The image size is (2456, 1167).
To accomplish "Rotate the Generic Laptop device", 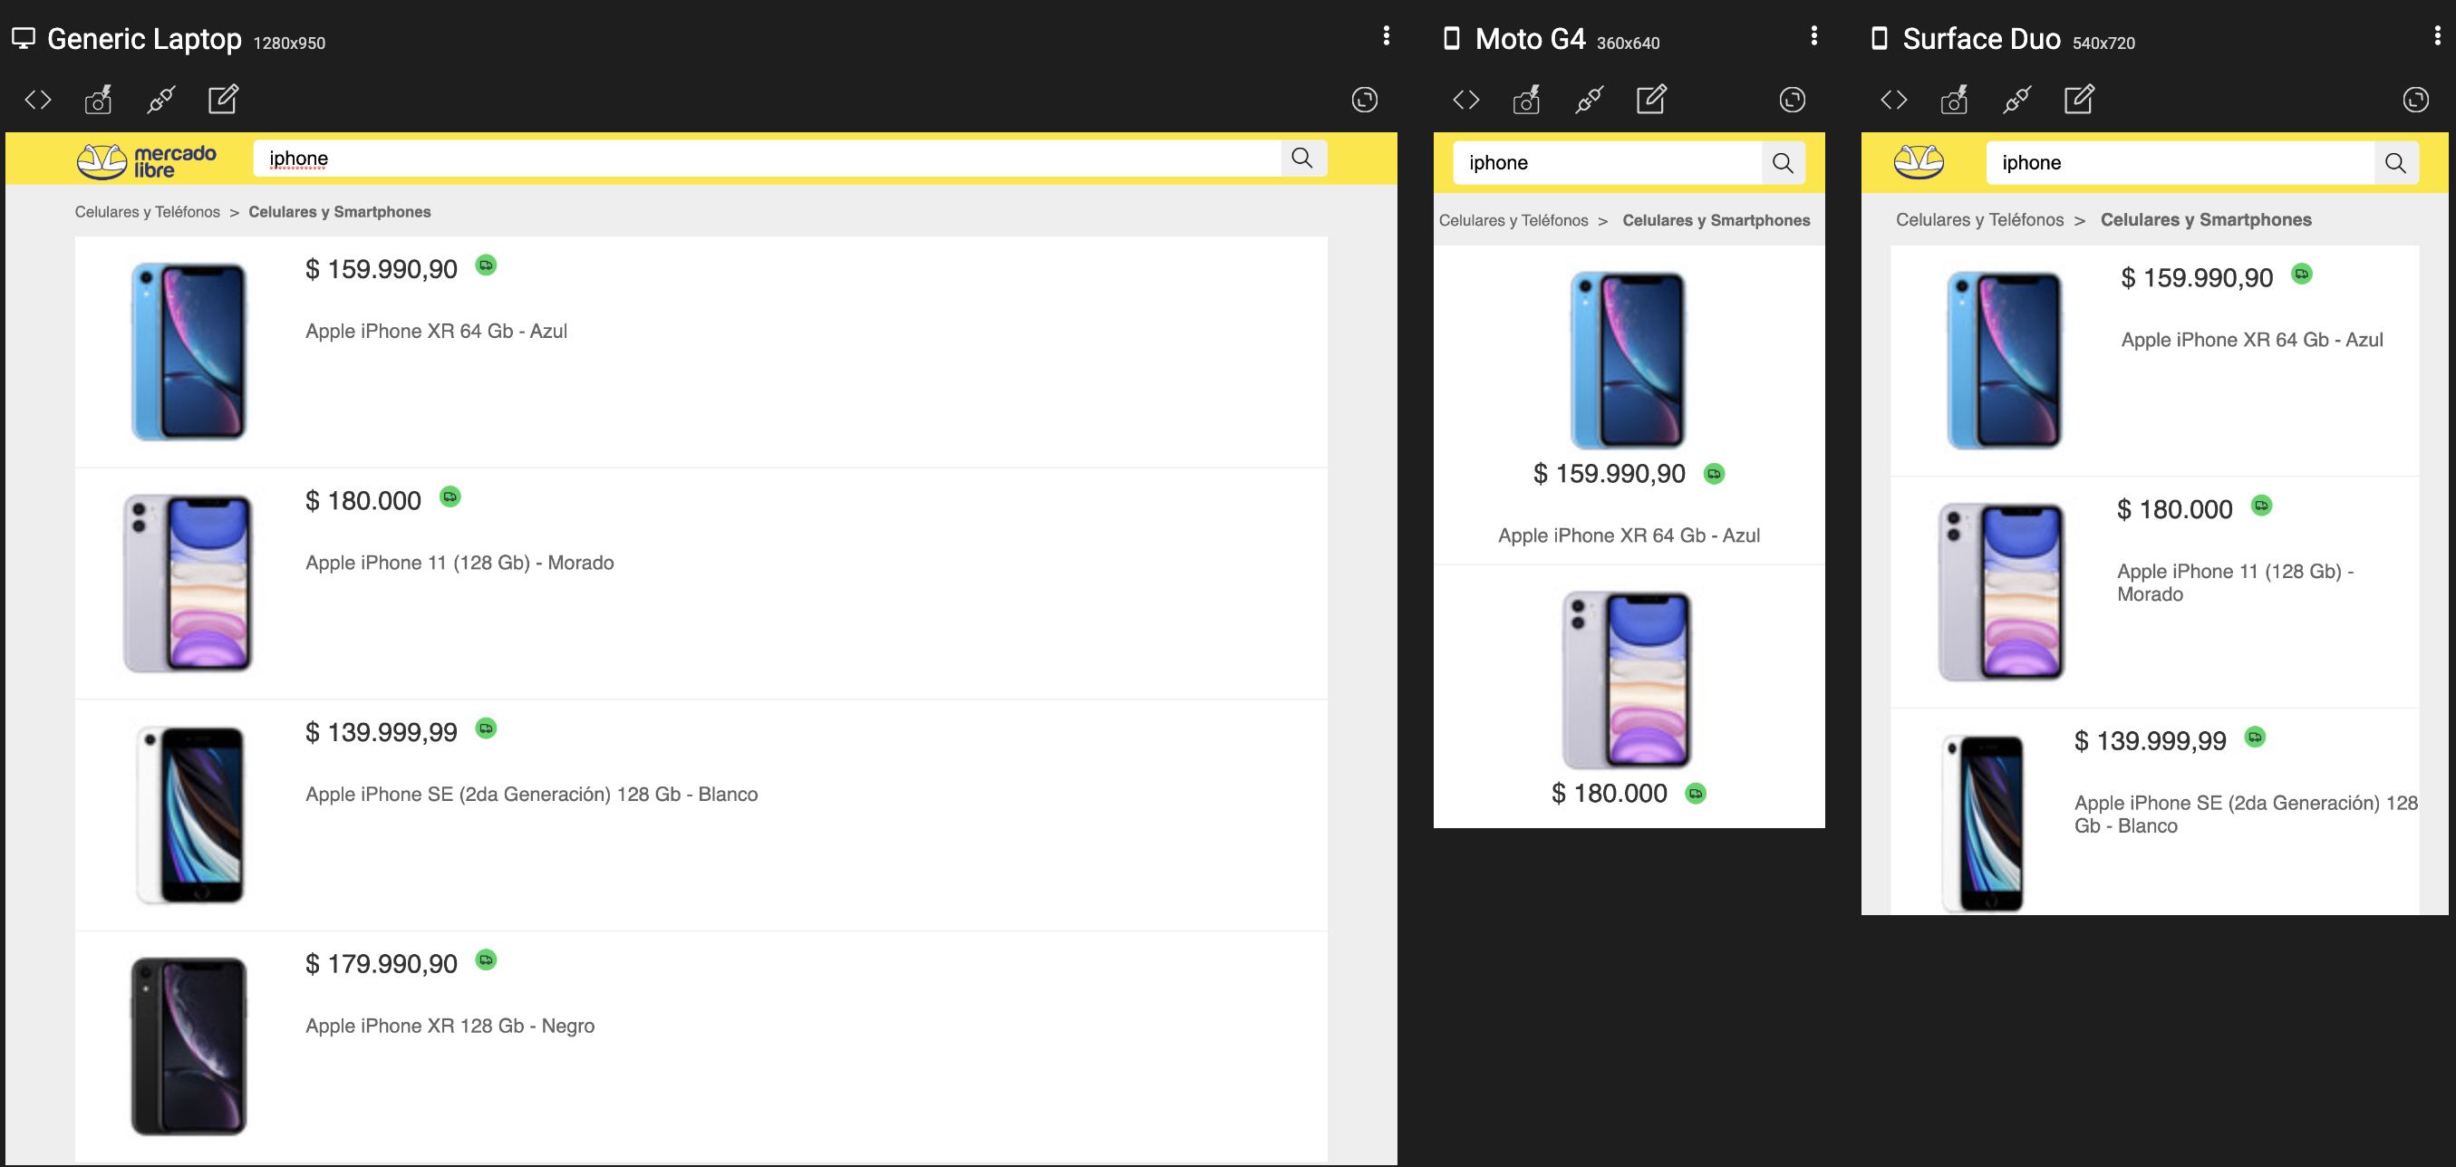I will pos(1364,99).
